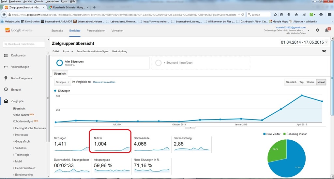Click Zum Dashboard hinzufügen button

(x=92, y=51)
